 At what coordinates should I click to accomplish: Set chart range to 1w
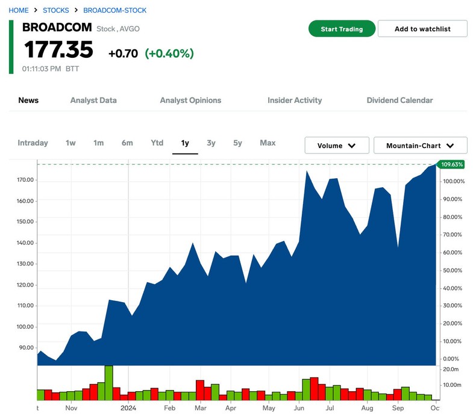click(x=70, y=143)
